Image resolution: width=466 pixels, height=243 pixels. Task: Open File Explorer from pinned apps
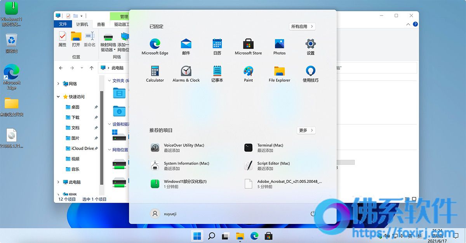279,74
